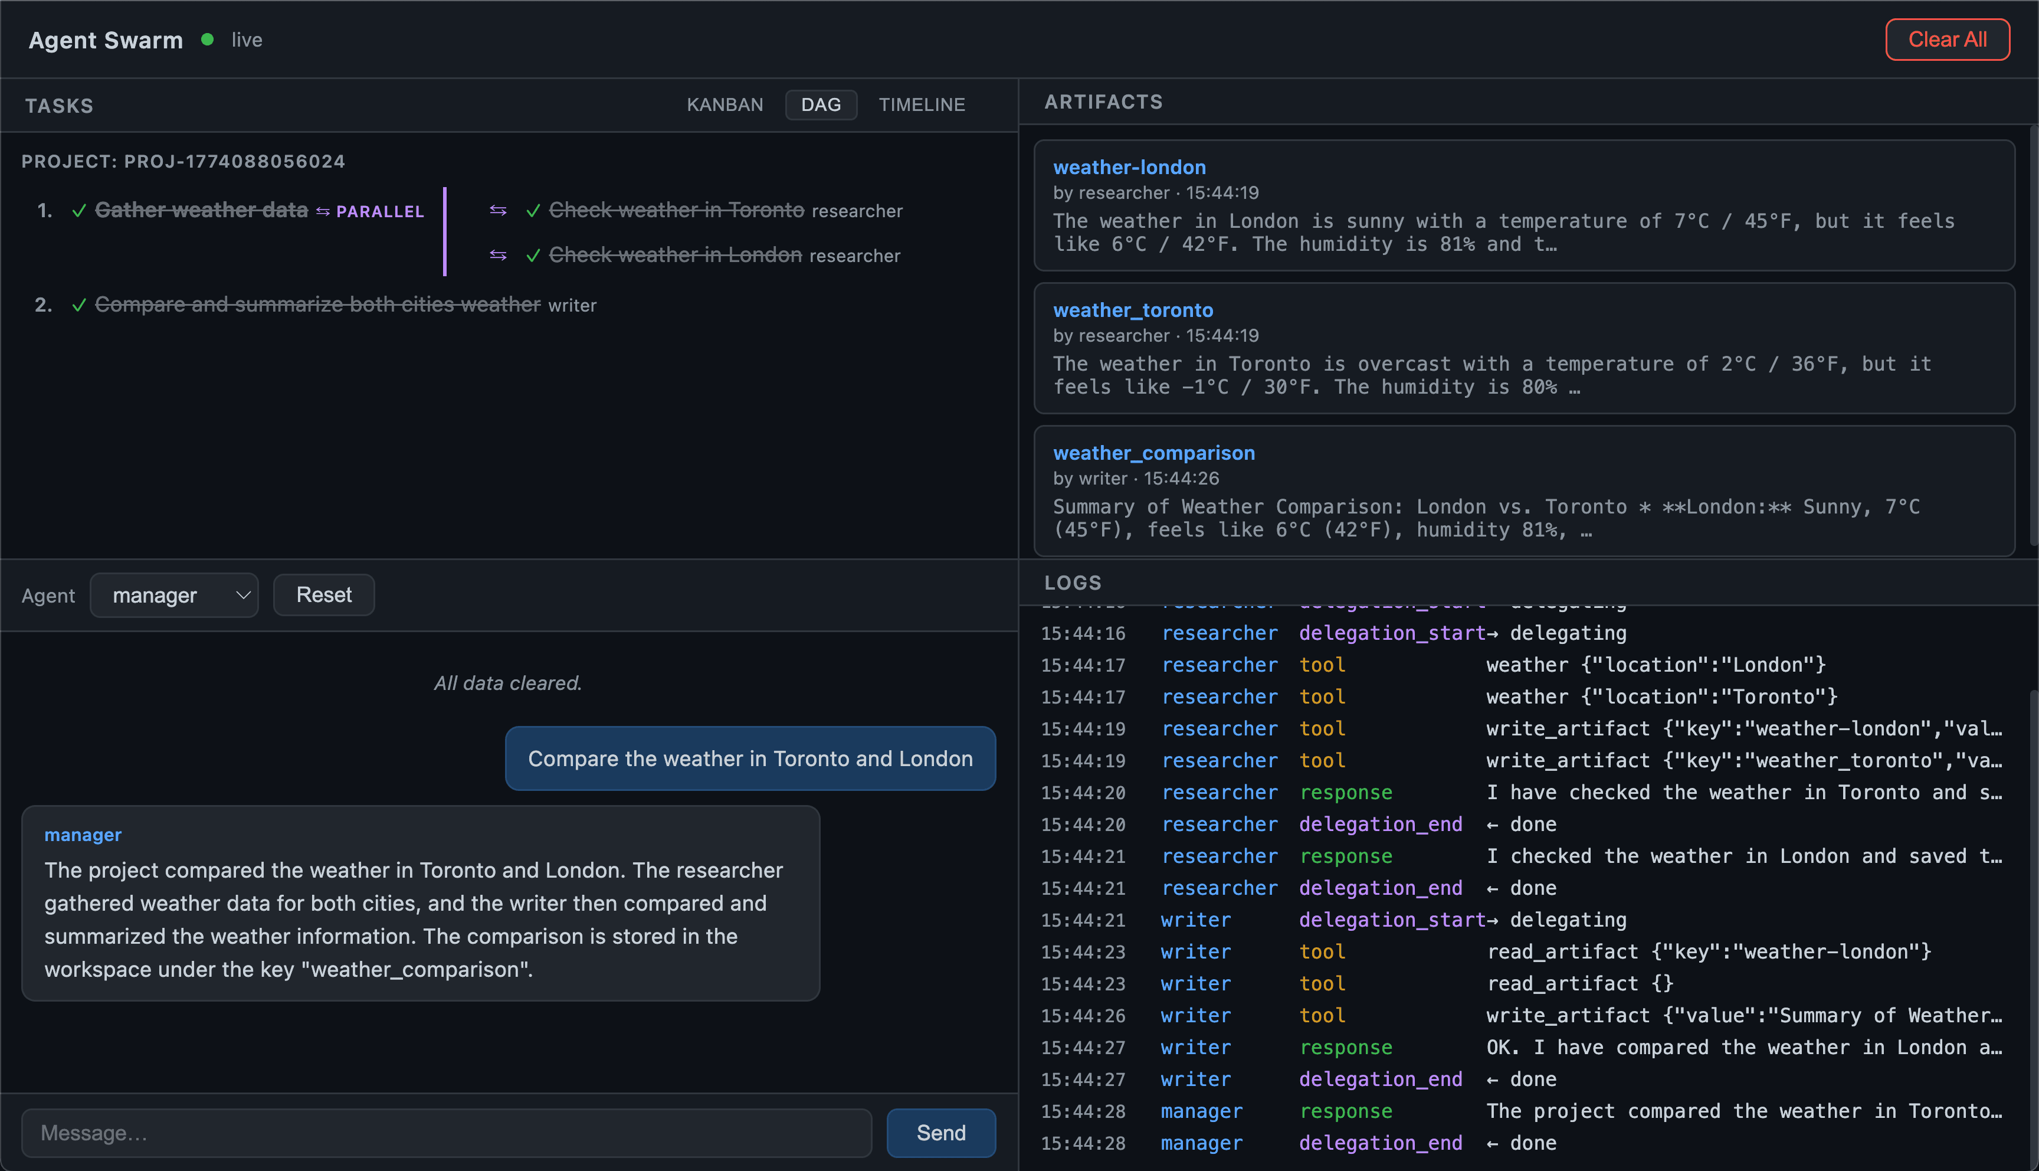
Task: Open the Agent manager dropdown
Action: pyautogui.click(x=173, y=595)
